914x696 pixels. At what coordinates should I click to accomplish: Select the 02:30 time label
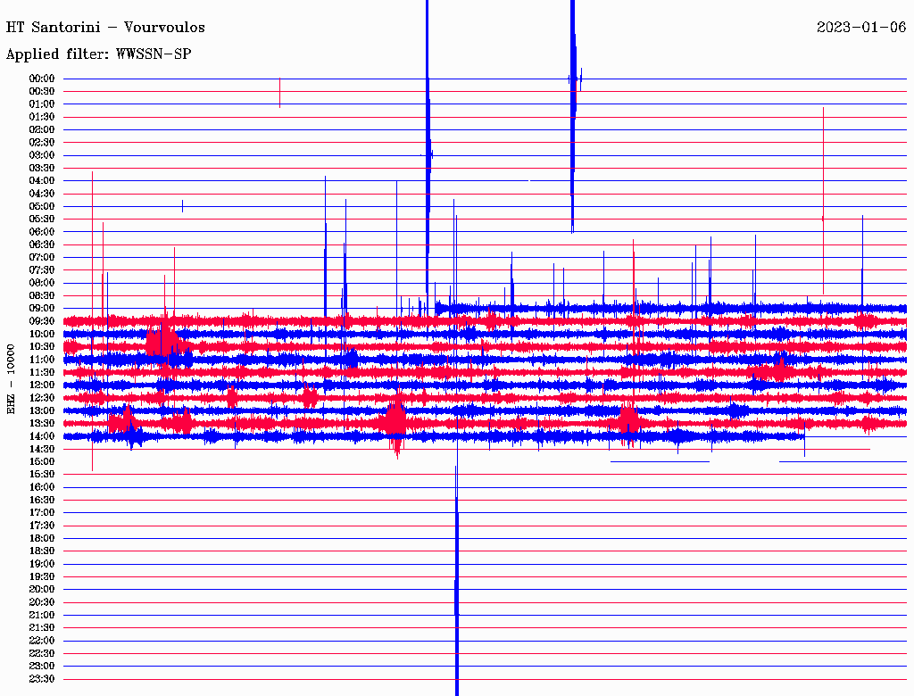41,142
